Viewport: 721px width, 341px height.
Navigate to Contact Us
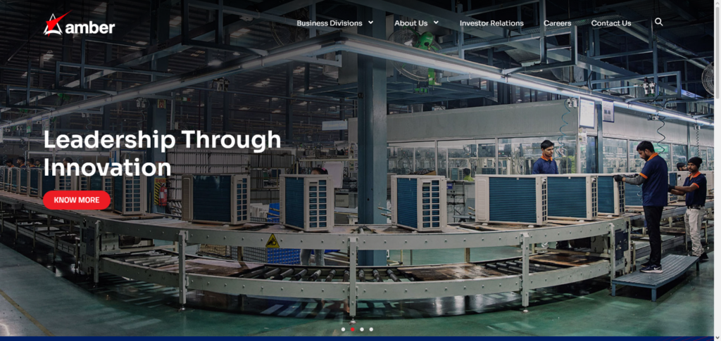pyautogui.click(x=610, y=23)
